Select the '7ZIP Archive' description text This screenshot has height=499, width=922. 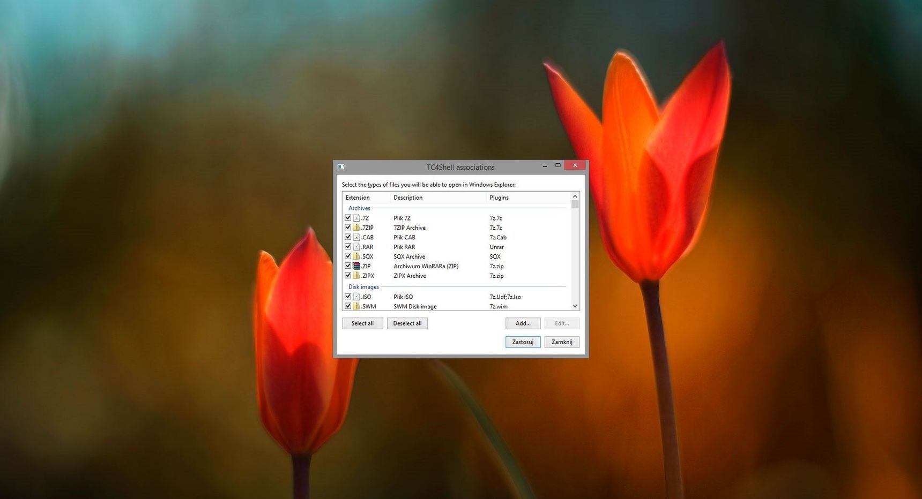410,228
